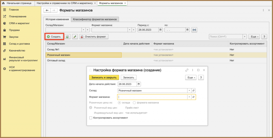Select the склада radio button
Viewport: 273px width, 138px height.
[x=119, y=103]
